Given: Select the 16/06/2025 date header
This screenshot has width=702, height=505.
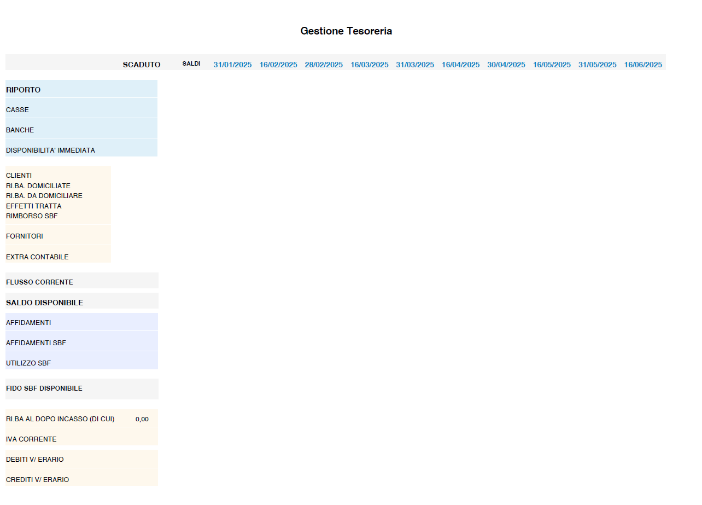Looking at the screenshot, I should [x=643, y=65].
